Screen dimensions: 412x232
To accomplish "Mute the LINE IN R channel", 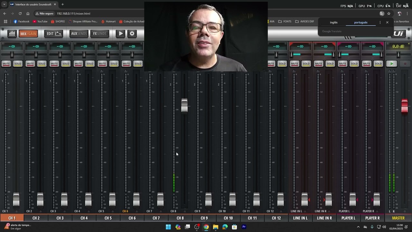I will click(x=319, y=63).
